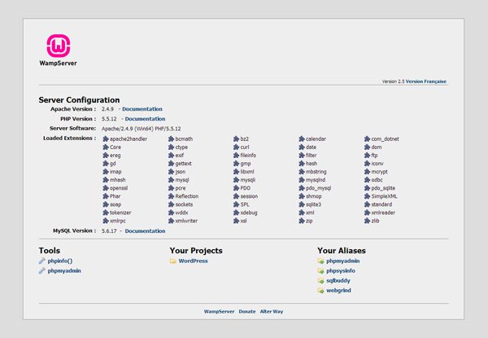The width and height of the screenshot is (488, 338).
Task: Click the Donate footer link
Action: [247, 311]
